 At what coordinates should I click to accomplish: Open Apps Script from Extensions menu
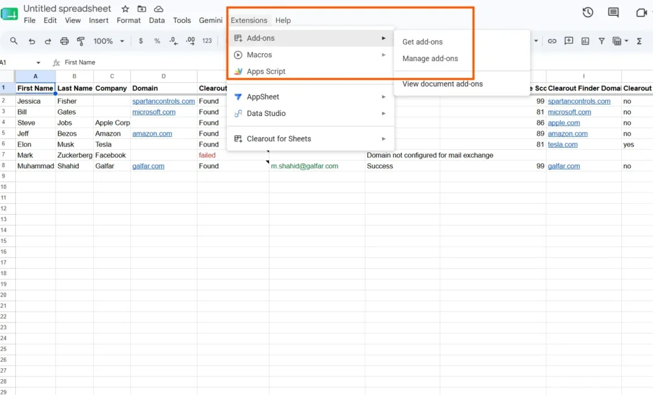tap(311, 71)
